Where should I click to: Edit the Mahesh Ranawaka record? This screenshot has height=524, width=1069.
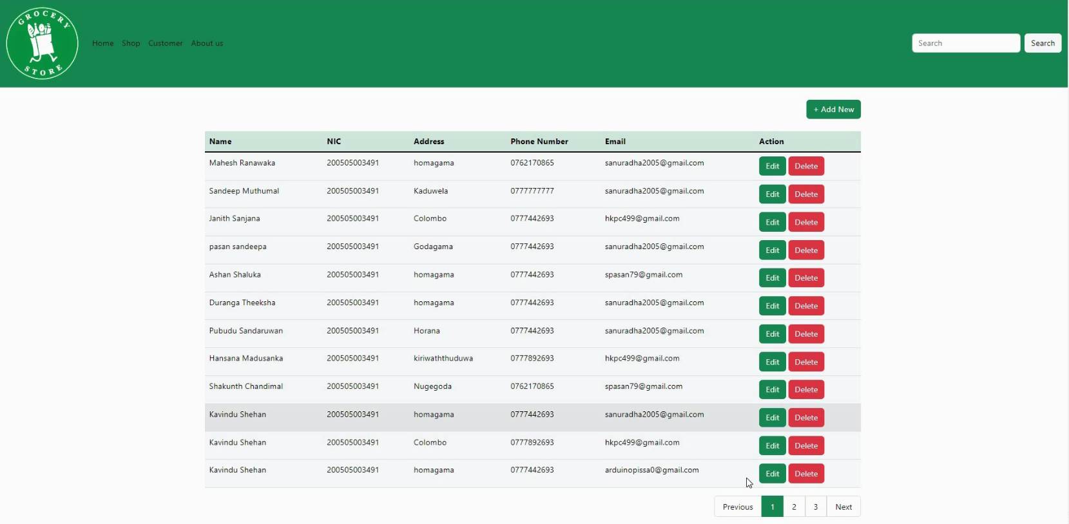point(772,166)
